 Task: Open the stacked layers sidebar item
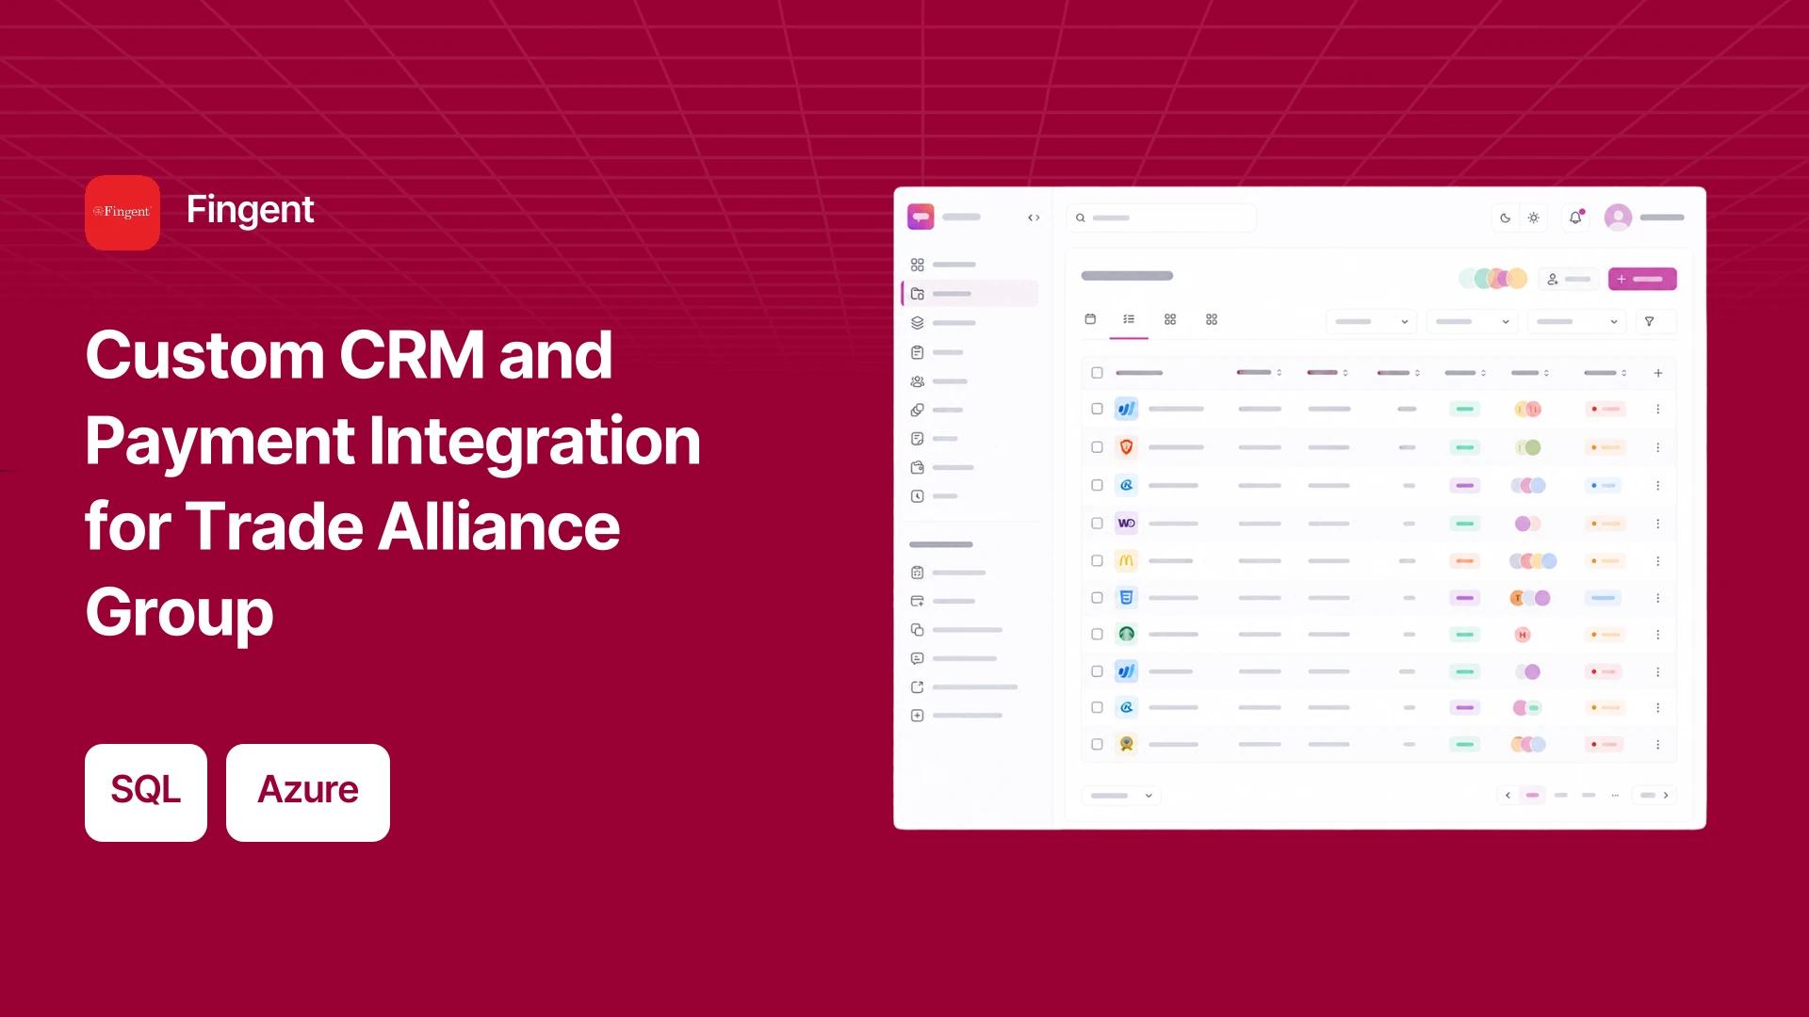[945, 323]
